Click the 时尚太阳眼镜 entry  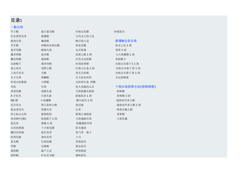coord(19,82)
